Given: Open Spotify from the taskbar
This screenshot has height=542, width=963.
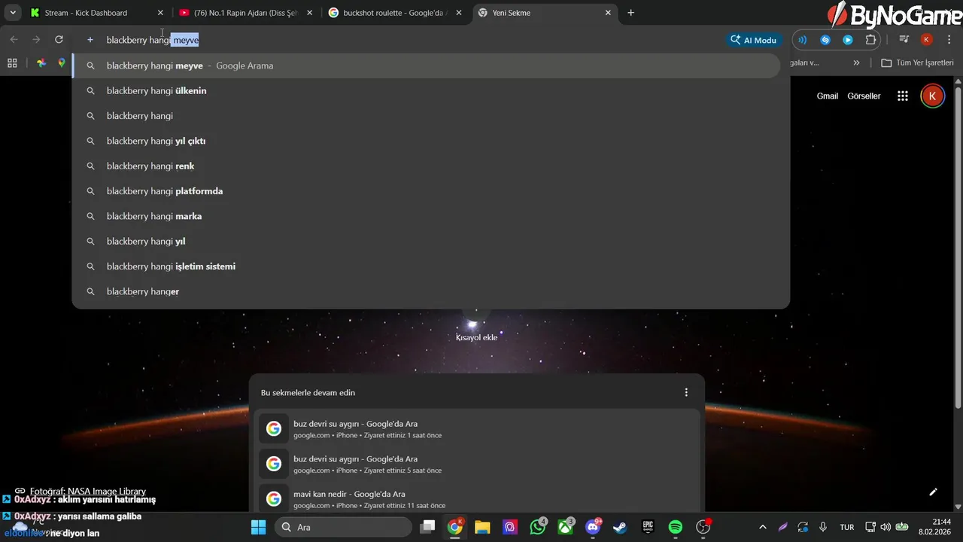Looking at the screenshot, I should point(676,527).
